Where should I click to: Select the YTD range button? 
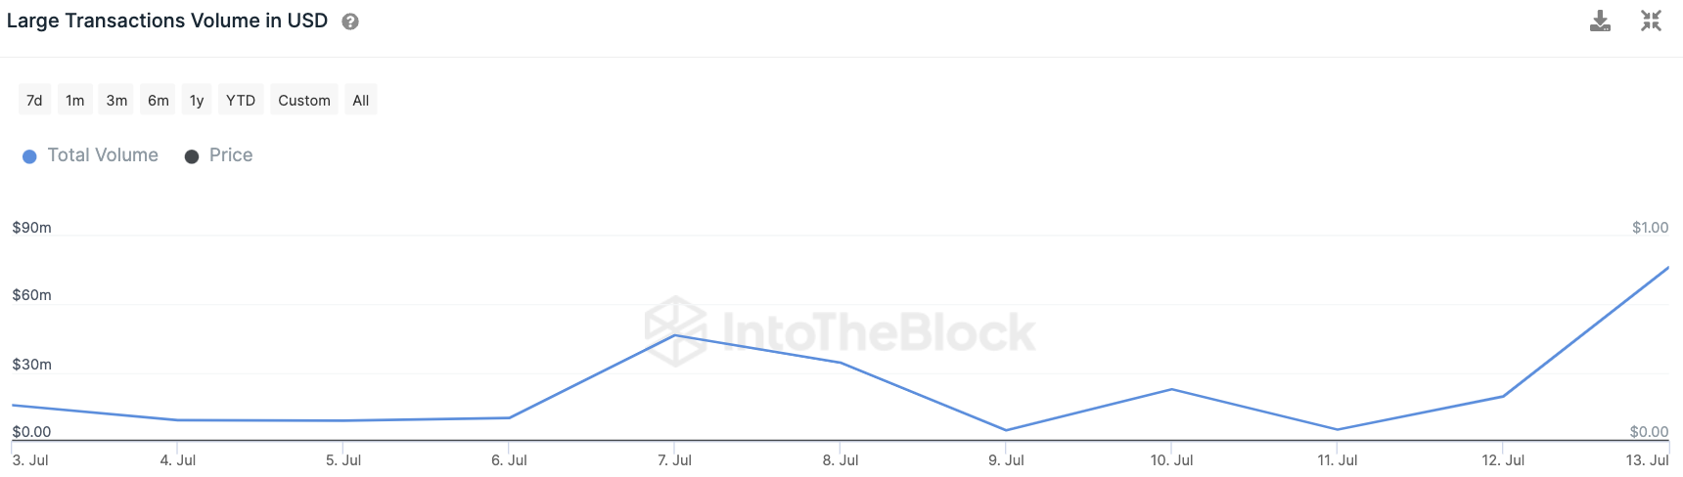coord(241,100)
